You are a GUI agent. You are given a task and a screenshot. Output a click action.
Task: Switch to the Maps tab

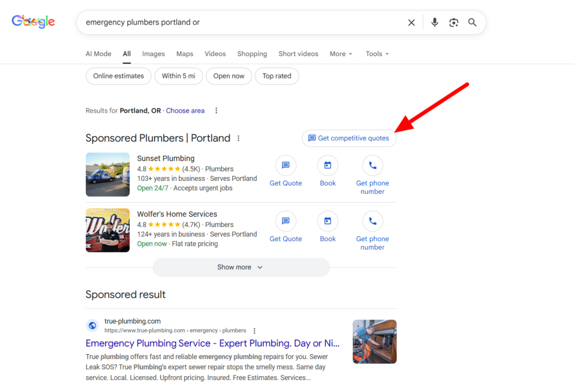point(184,54)
